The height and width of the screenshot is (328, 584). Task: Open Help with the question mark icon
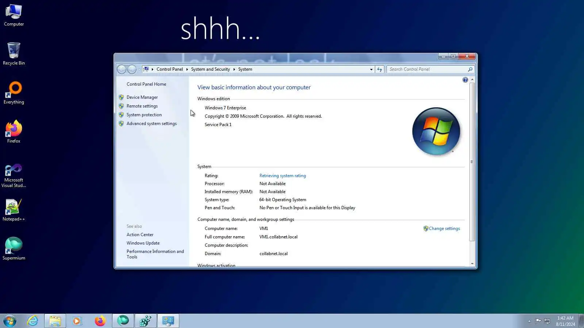(465, 80)
